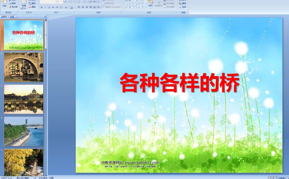Switch to the Outline (大纲) pane tab
This screenshot has height=179, width=289.
point(12,17)
